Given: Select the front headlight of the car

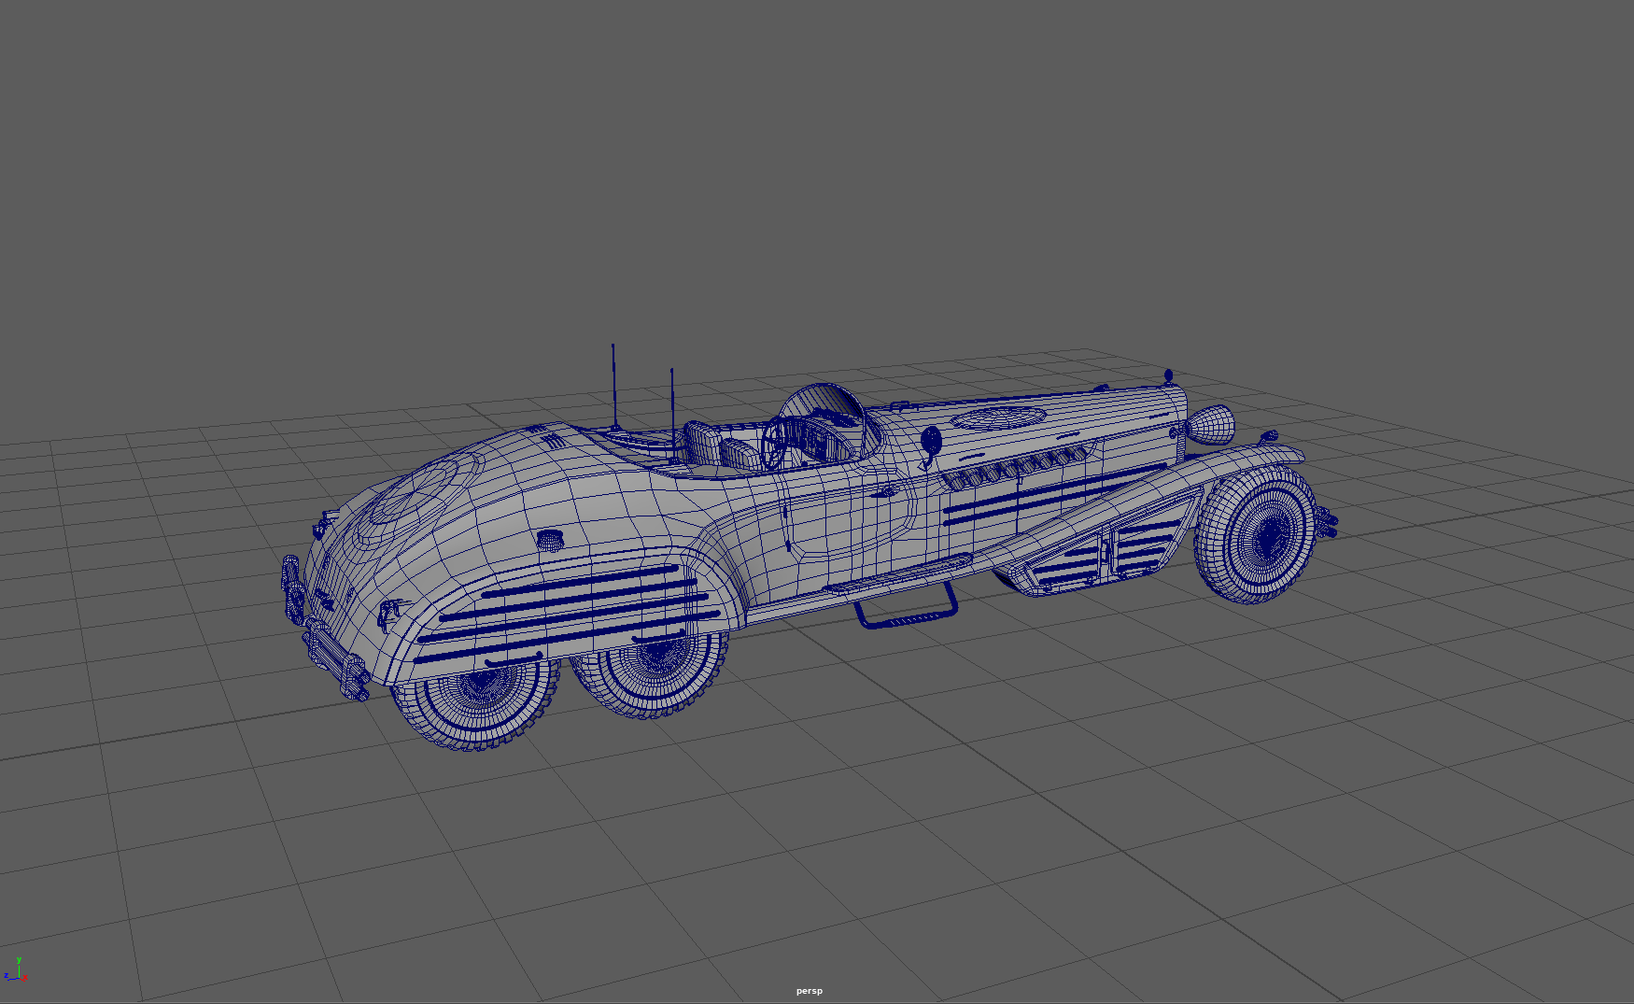Looking at the screenshot, I should coord(1210,424).
